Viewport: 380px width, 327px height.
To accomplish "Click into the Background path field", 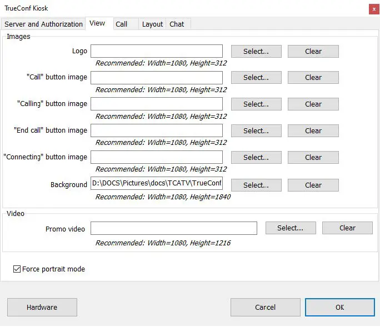I will tap(156, 184).
